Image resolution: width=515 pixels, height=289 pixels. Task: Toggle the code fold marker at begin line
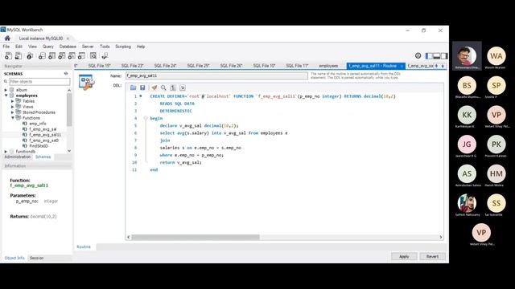(x=146, y=118)
